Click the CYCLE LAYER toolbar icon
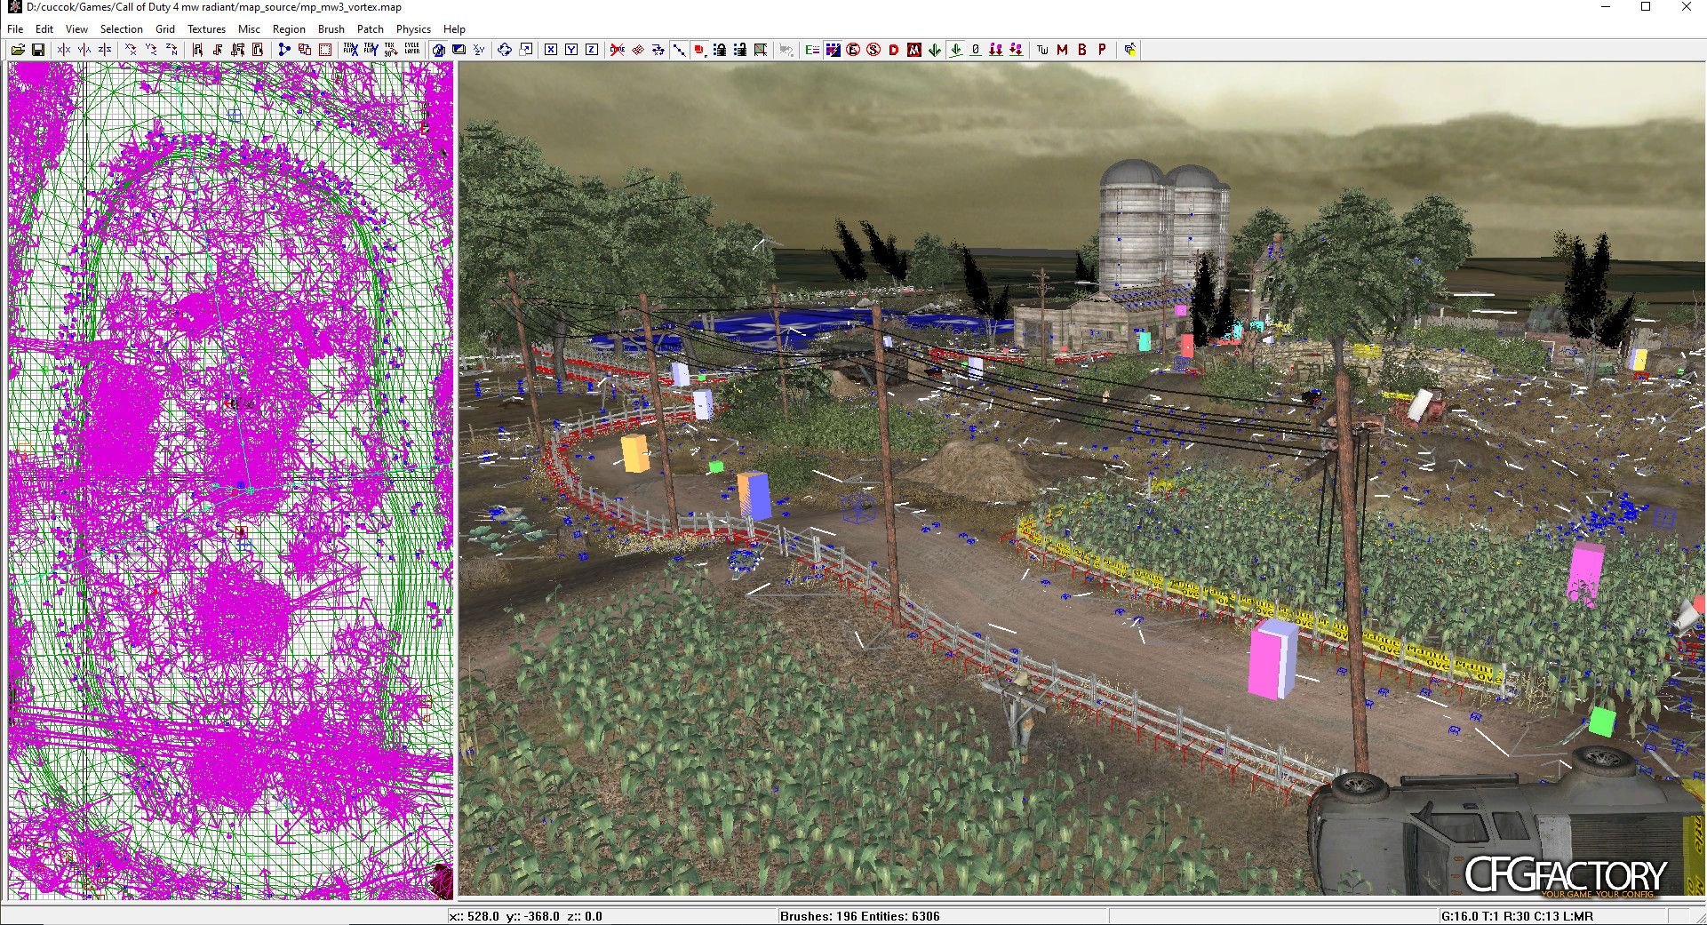Viewport: 1707px width, 925px height. tap(412, 50)
